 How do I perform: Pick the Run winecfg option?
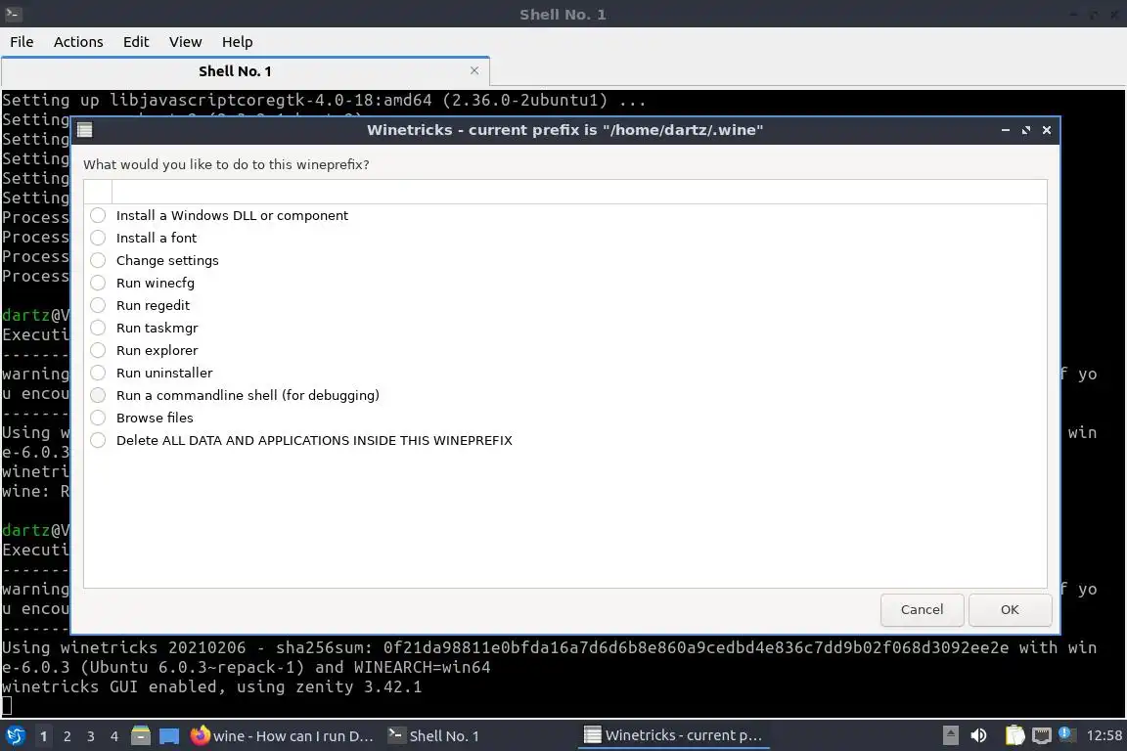(x=98, y=283)
